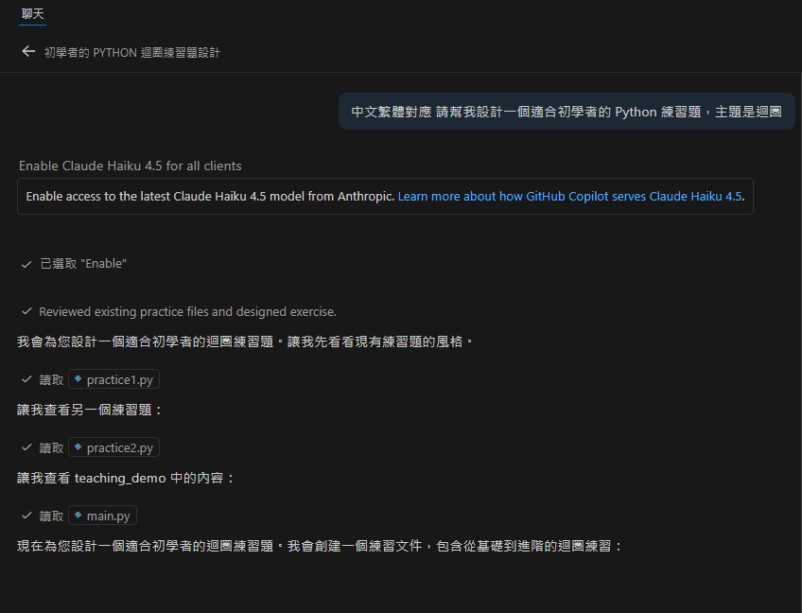Open the main.py file reference
The height and width of the screenshot is (613, 802).
[108, 516]
